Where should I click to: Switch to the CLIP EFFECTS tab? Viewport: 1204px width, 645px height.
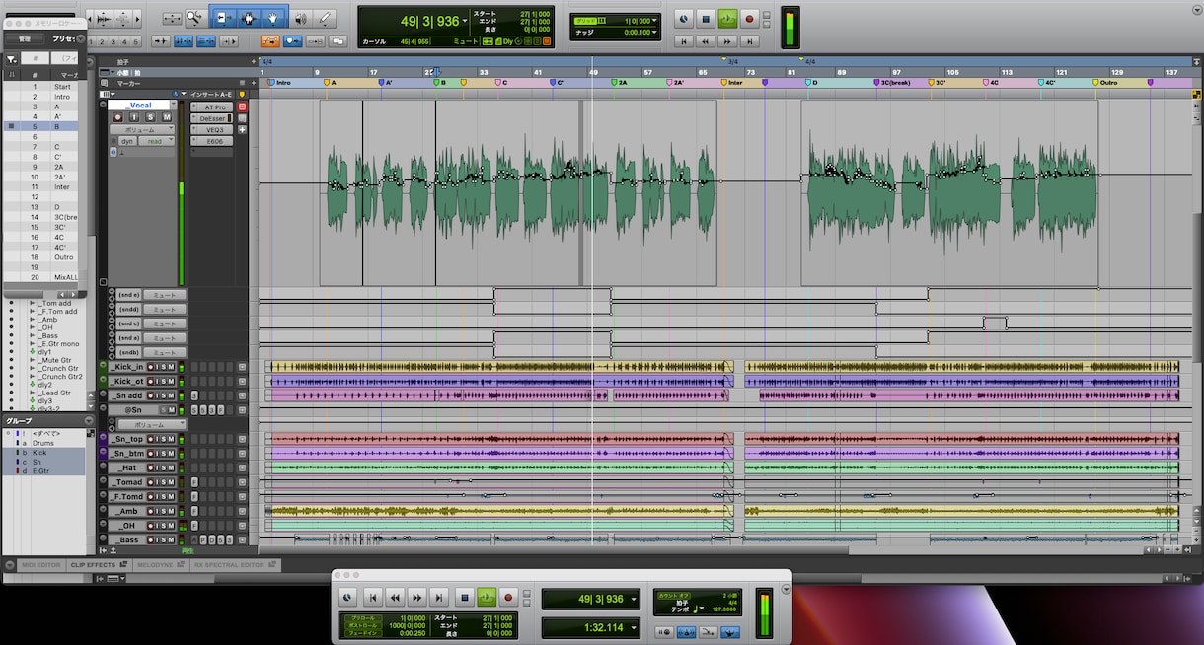coord(98,565)
